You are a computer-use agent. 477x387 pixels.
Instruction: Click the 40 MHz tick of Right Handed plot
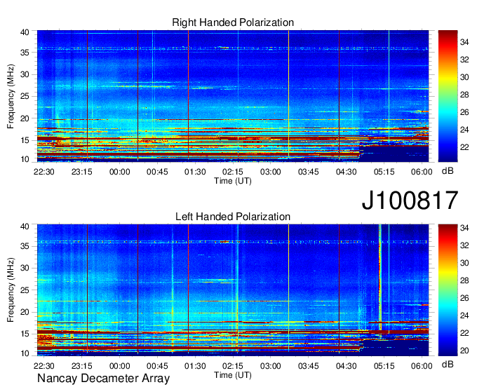25,32
